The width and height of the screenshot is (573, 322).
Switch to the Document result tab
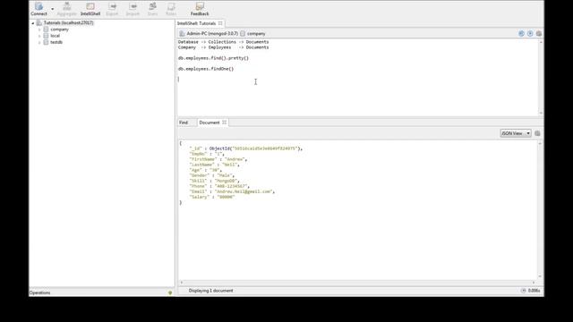coord(210,123)
